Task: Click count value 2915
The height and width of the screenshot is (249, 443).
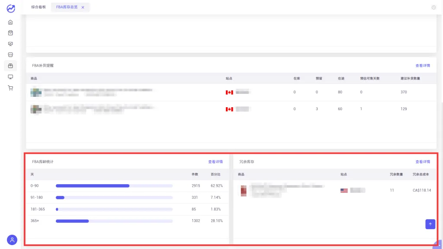Action: click(196, 186)
